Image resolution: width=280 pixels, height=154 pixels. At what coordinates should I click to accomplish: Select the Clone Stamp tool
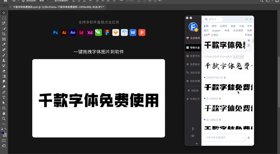coord(4,60)
